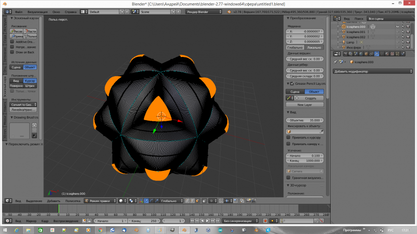Open the Render properties tab (camera icon)

(346, 54)
